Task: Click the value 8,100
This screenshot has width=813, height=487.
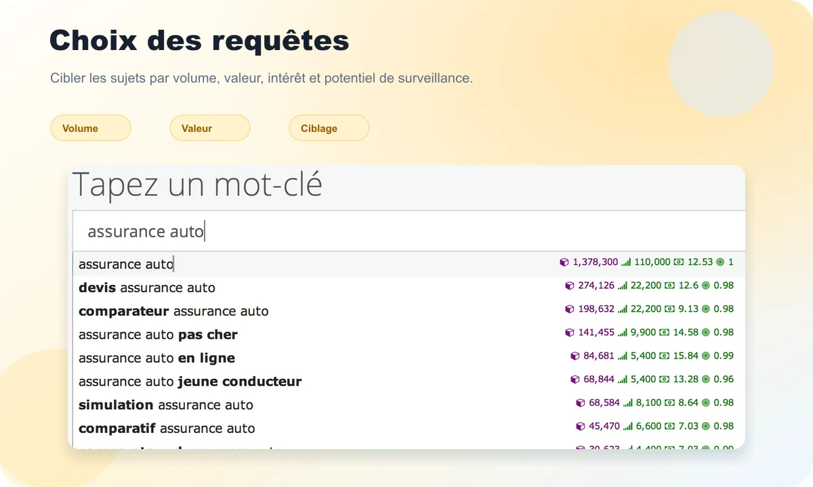Action: click(x=648, y=402)
